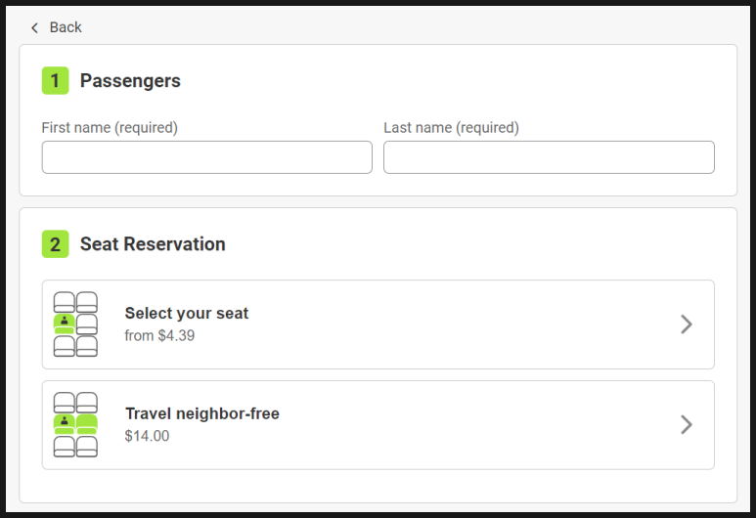Click the neighbor-free double-seat illustration icon
756x518 pixels.
click(75, 425)
